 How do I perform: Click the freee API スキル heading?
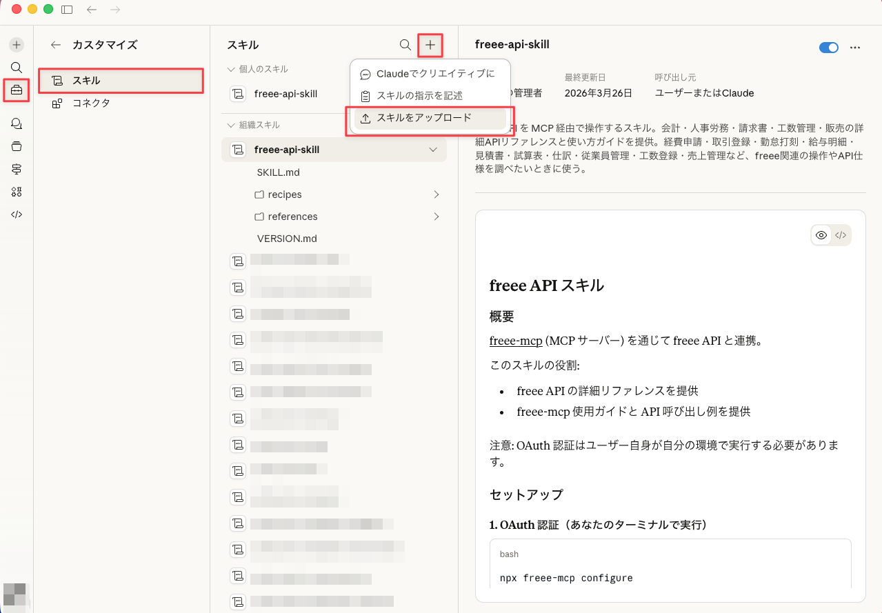(547, 285)
